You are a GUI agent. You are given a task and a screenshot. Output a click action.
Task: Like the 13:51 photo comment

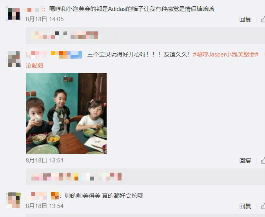pos(263,160)
